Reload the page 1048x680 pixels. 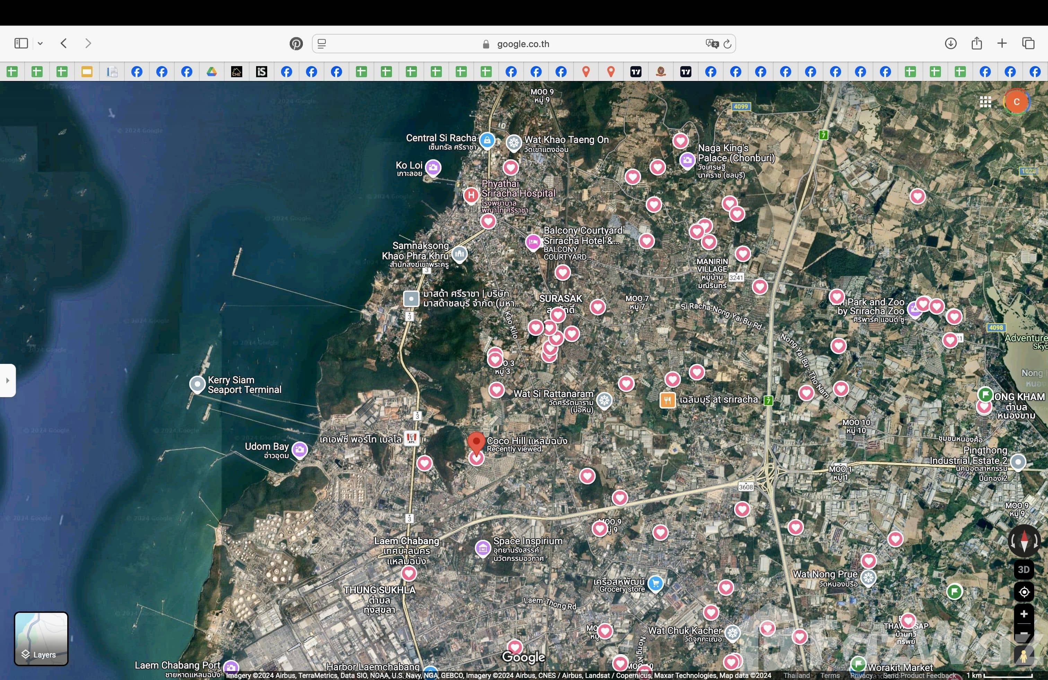(x=727, y=44)
